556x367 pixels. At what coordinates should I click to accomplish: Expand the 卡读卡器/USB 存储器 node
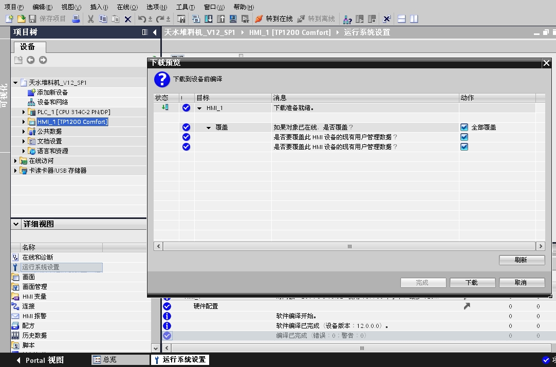(x=15, y=171)
